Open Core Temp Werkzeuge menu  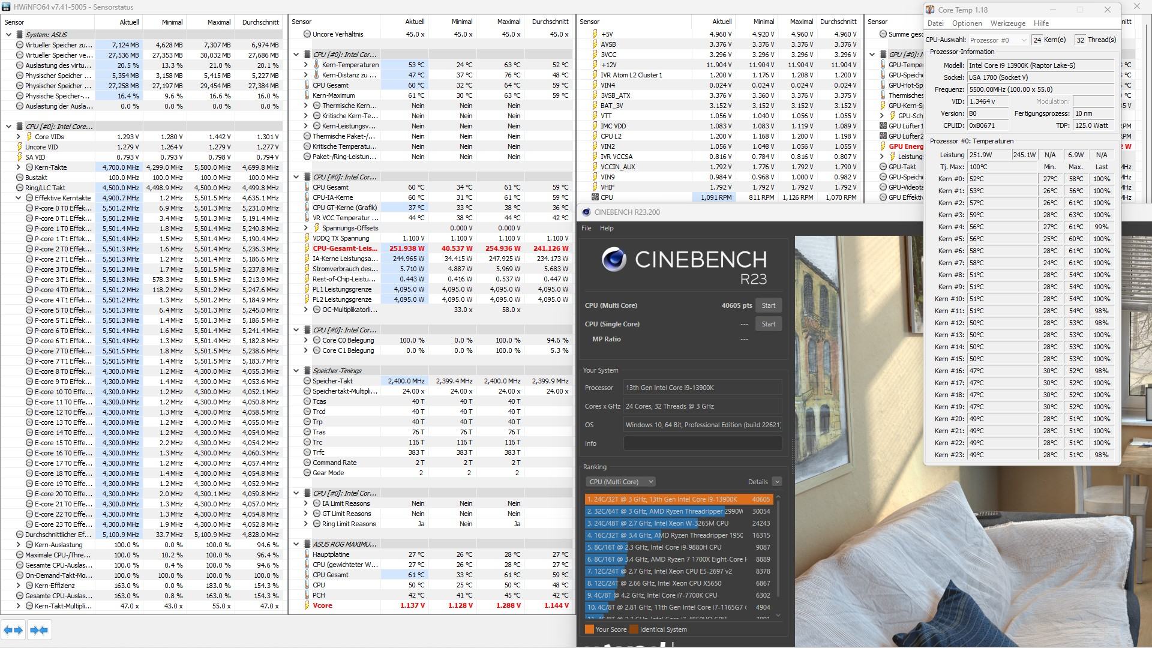click(1008, 23)
